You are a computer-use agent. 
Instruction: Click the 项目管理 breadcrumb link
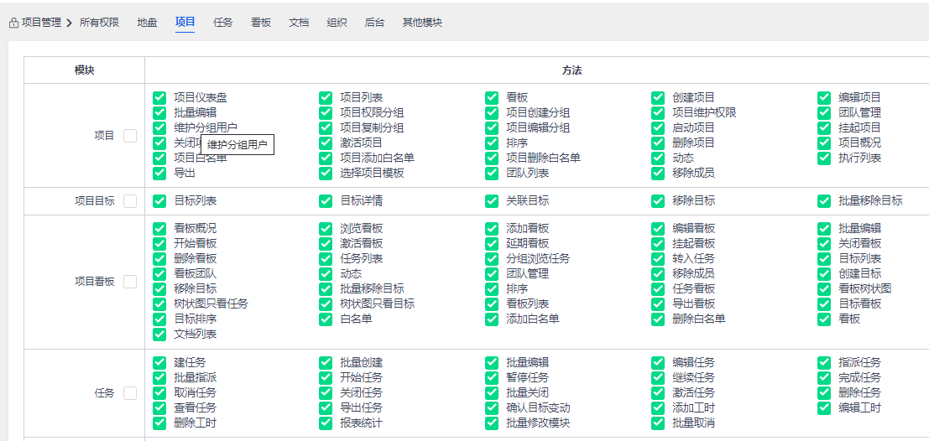pos(41,23)
